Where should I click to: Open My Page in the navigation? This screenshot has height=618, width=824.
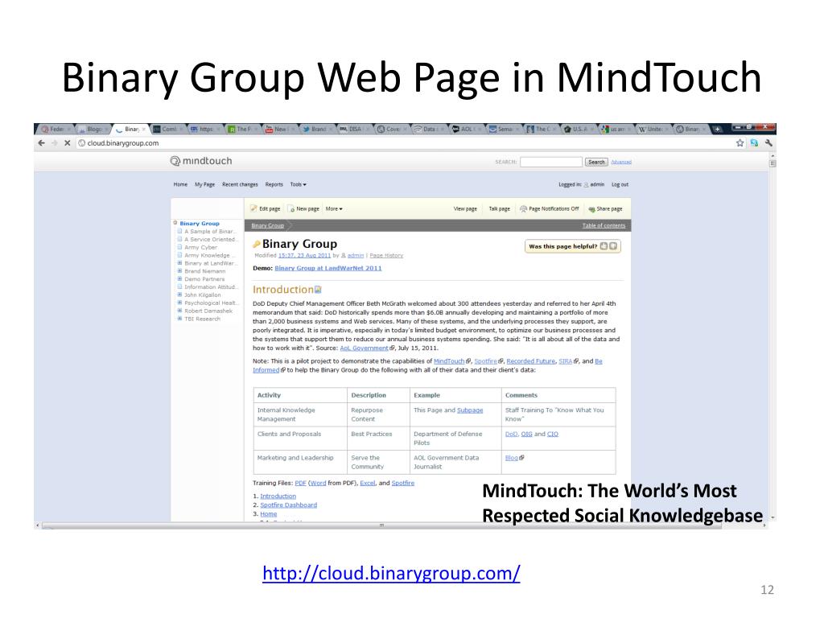pyautogui.click(x=204, y=184)
